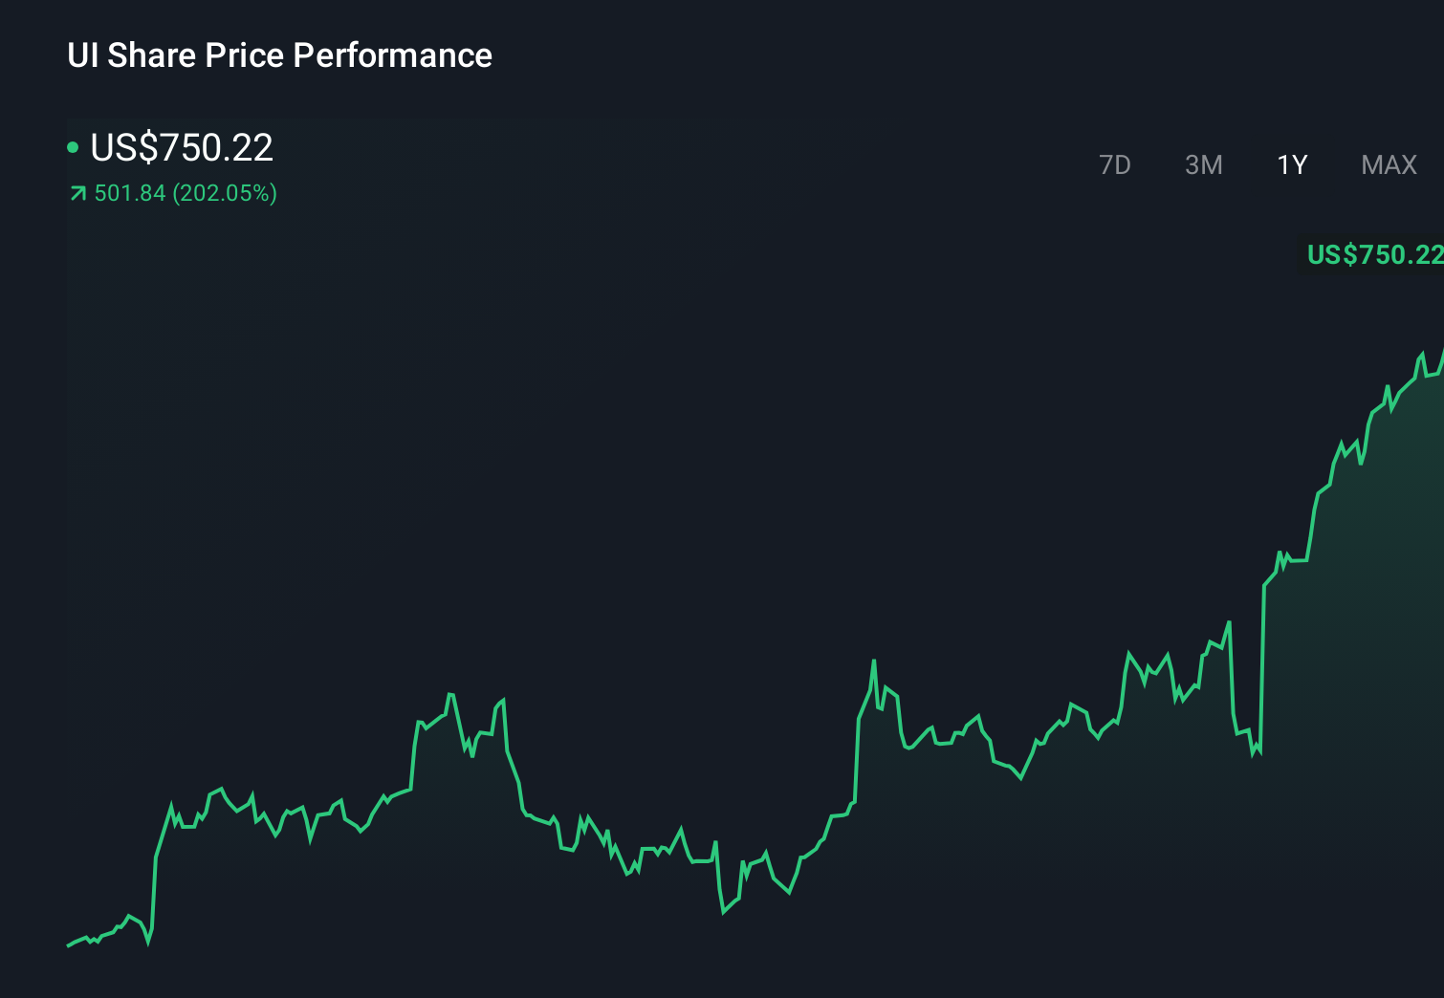
Task: Click the sharp spike peak mid-chart
Action: [x=874, y=661]
